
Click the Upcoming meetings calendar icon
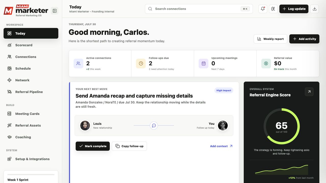point(203,64)
